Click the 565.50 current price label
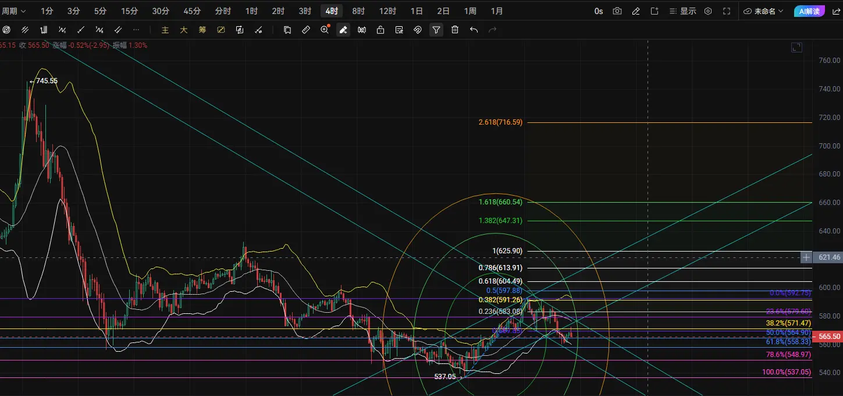This screenshot has width=843, height=396. pyautogui.click(x=828, y=337)
